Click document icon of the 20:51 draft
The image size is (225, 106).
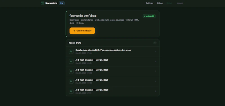[x=71, y=61]
